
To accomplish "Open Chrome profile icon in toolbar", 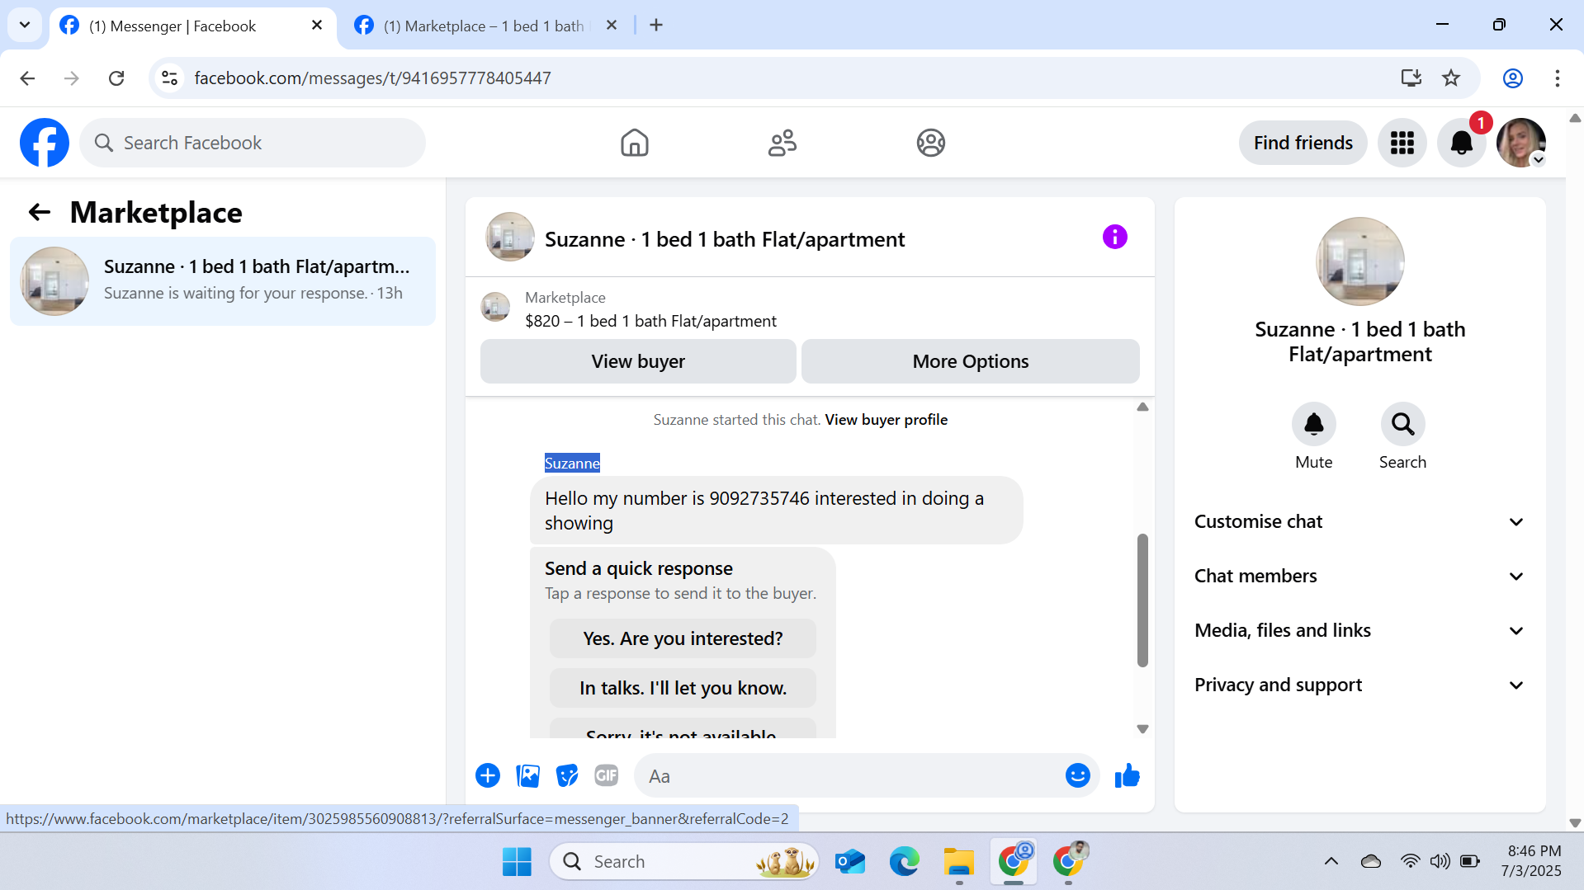I will (x=1512, y=78).
